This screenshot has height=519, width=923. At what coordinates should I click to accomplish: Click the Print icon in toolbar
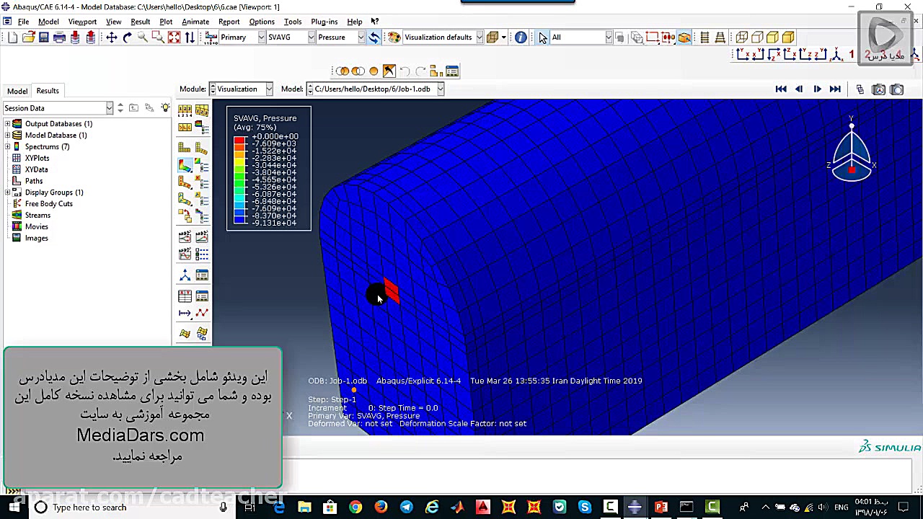(x=60, y=37)
